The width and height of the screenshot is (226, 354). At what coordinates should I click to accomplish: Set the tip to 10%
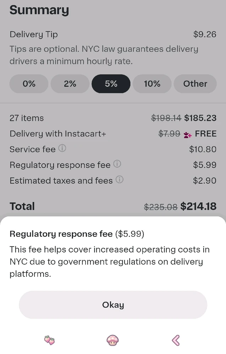[x=152, y=84]
